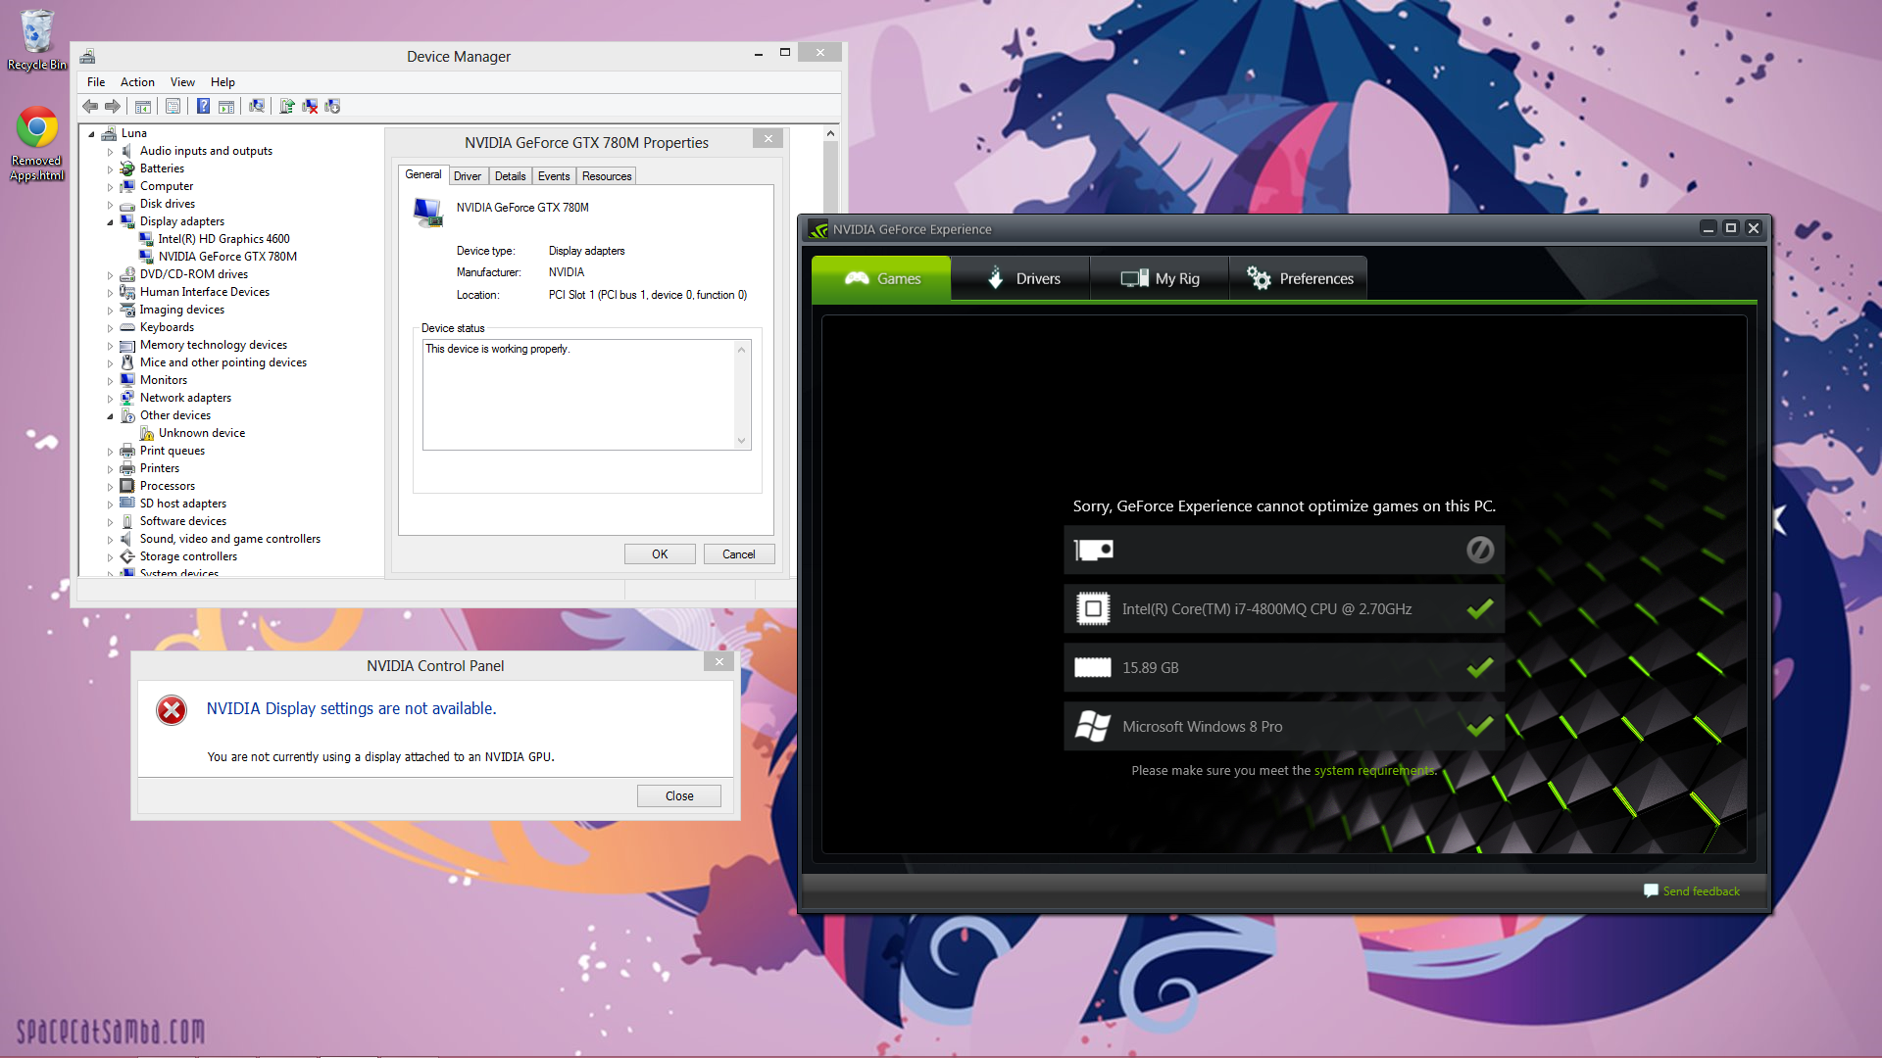Collapse the Other devices tree node
Viewport: 1882px width, 1058px height.
[110, 416]
